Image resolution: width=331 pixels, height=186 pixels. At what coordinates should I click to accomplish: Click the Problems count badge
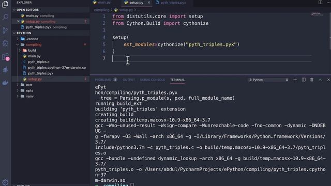click(115, 80)
